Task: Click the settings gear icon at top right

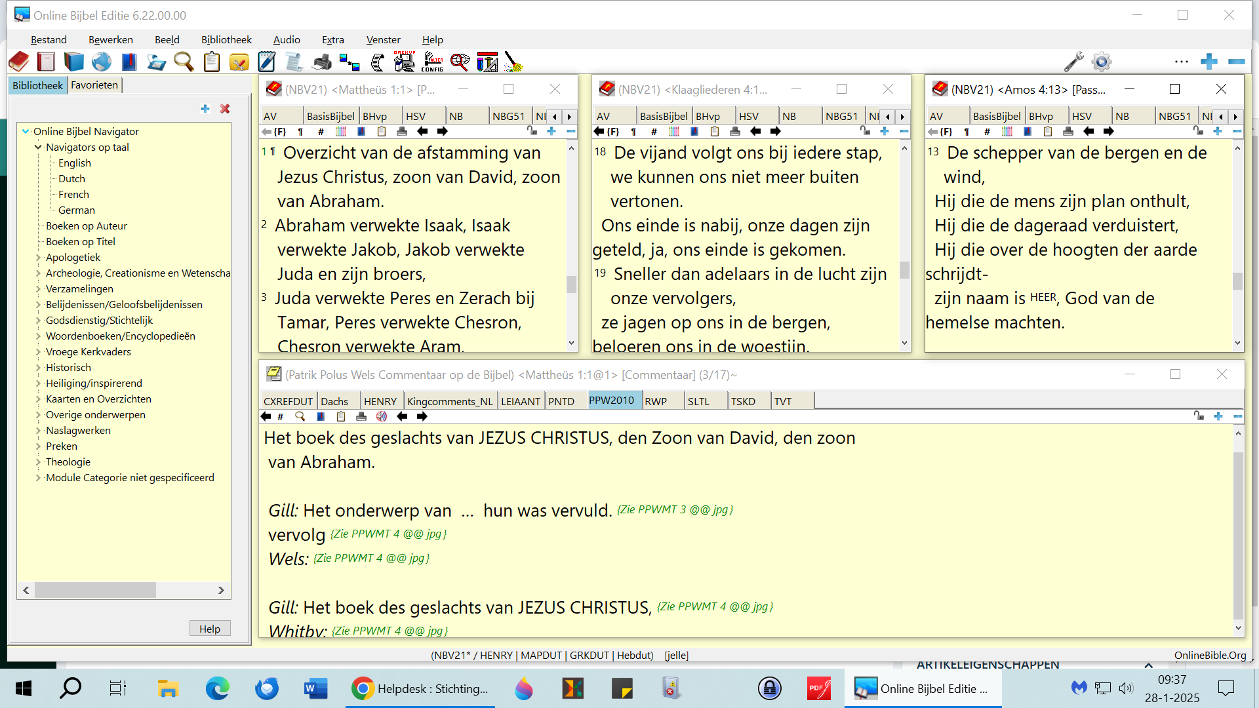Action: [x=1102, y=62]
